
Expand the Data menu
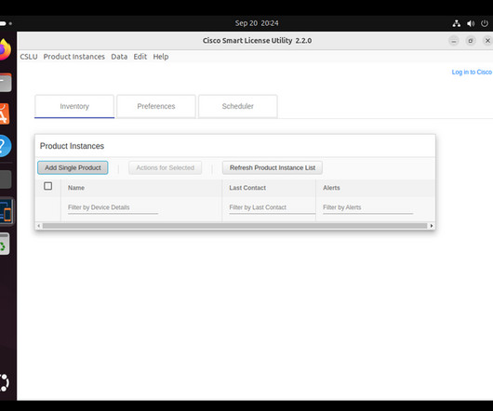[119, 57]
